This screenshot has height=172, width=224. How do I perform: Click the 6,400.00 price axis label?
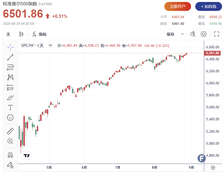tap(213, 59)
